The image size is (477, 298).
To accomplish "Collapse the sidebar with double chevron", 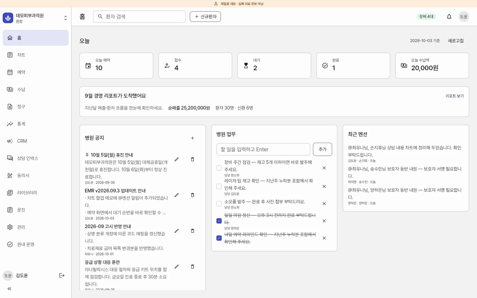I will (9, 289).
